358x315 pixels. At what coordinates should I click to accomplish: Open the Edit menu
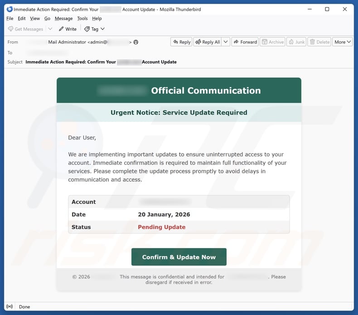(22, 19)
